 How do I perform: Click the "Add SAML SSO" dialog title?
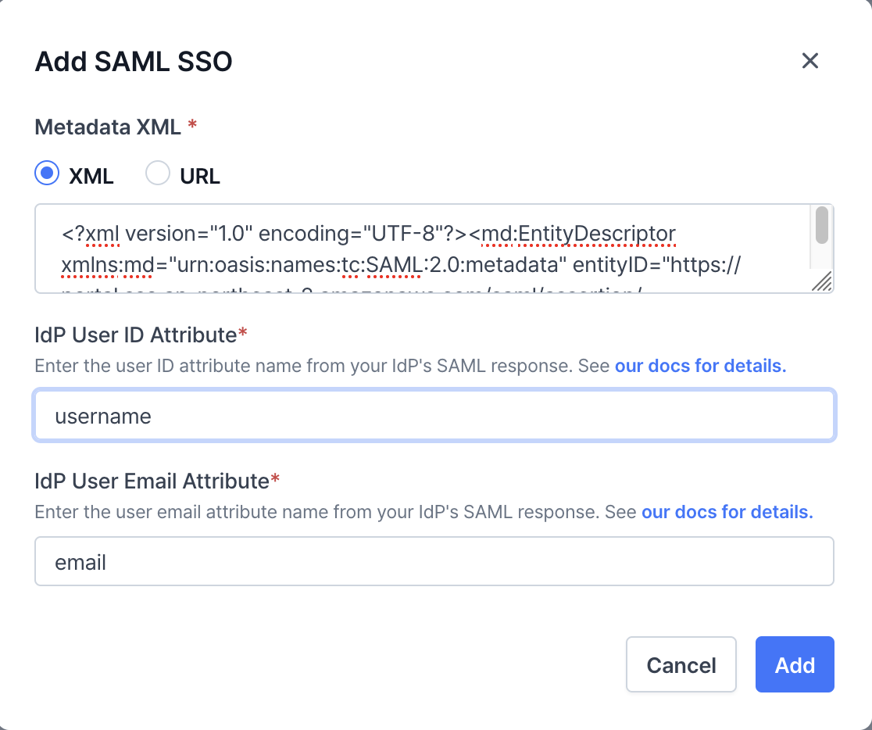(134, 62)
